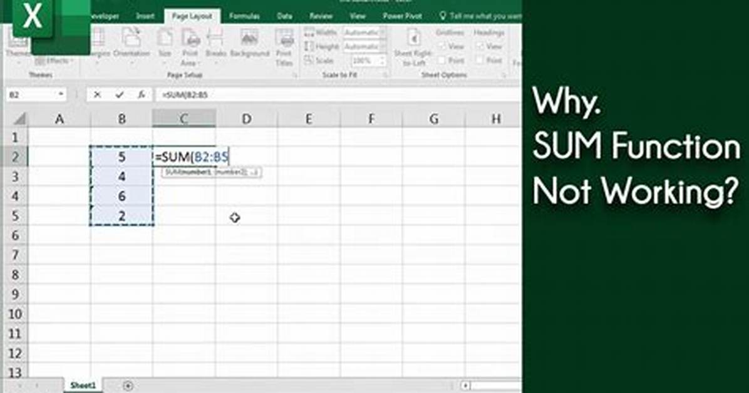Open Page Setup dialog launcher
This screenshot has width=749, height=393.
tap(294, 75)
